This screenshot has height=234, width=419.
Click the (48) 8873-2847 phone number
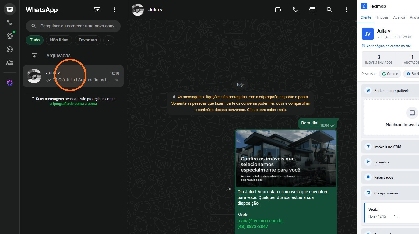point(253,226)
